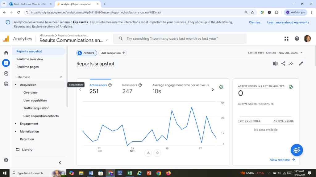Open the Explore icon in left rail
This screenshot has height=177, width=316.
[6, 73]
